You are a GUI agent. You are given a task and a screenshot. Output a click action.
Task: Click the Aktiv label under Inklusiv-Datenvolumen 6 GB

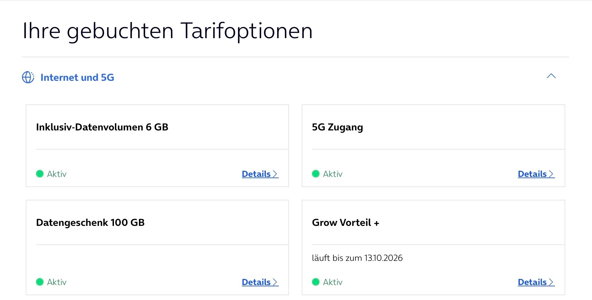point(57,174)
